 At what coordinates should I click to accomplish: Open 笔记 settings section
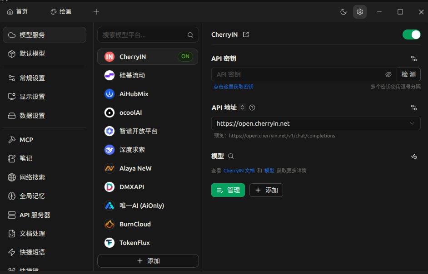coord(45,158)
